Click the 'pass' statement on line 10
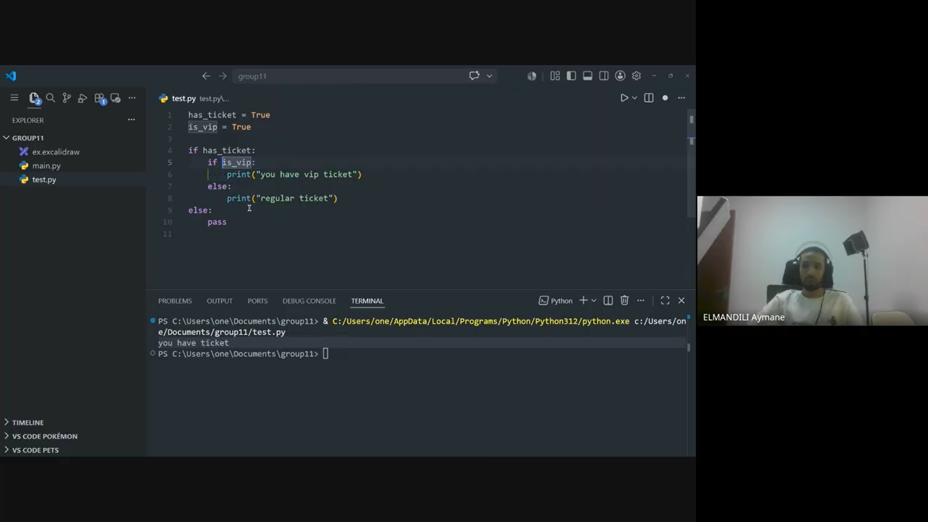 point(217,222)
